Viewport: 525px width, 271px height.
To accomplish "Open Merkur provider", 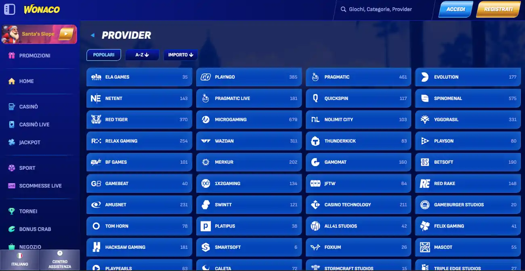I will coord(249,162).
